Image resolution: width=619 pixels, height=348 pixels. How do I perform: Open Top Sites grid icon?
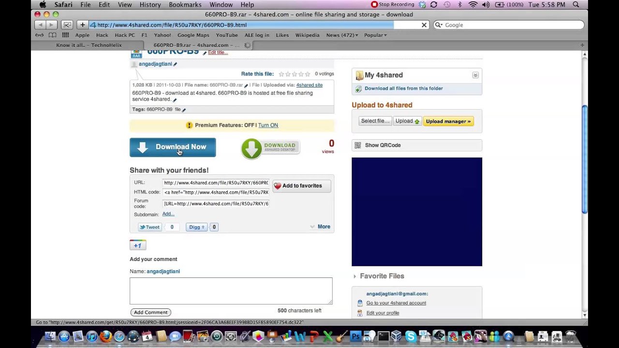click(65, 35)
